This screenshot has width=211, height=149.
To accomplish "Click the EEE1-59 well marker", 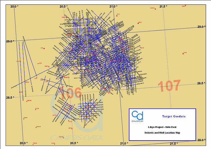I will (37, 128).
